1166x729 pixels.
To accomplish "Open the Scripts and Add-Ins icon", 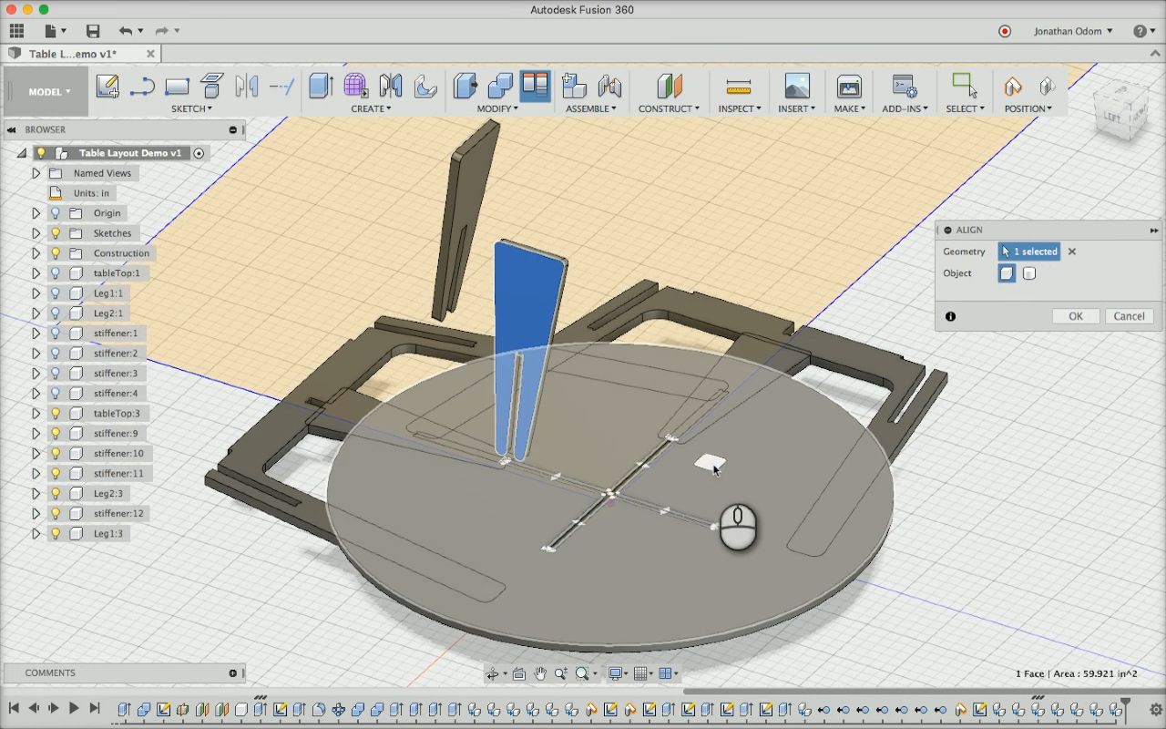I will (x=905, y=87).
